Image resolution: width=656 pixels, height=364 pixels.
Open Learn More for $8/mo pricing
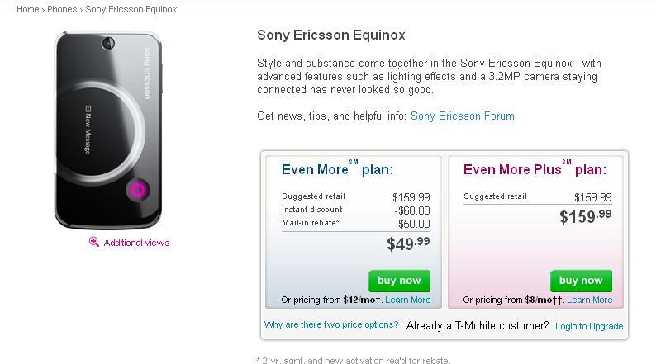[x=589, y=300]
